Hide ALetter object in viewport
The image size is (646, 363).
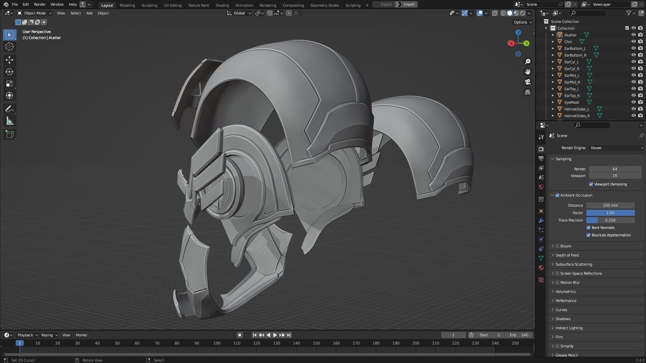click(x=634, y=35)
